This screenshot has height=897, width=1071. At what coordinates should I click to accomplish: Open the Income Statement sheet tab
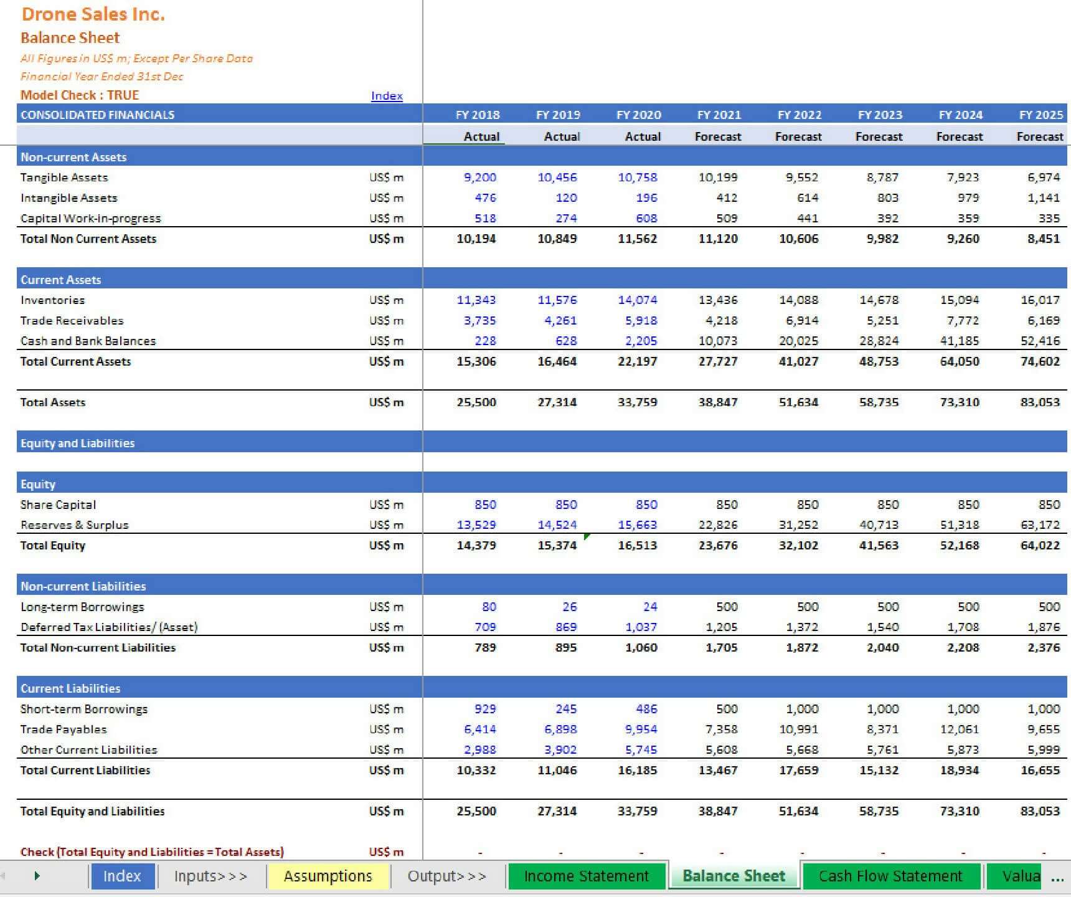click(587, 876)
